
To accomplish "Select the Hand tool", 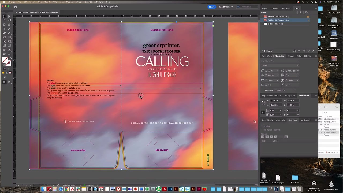I will click(x=4, y=54).
